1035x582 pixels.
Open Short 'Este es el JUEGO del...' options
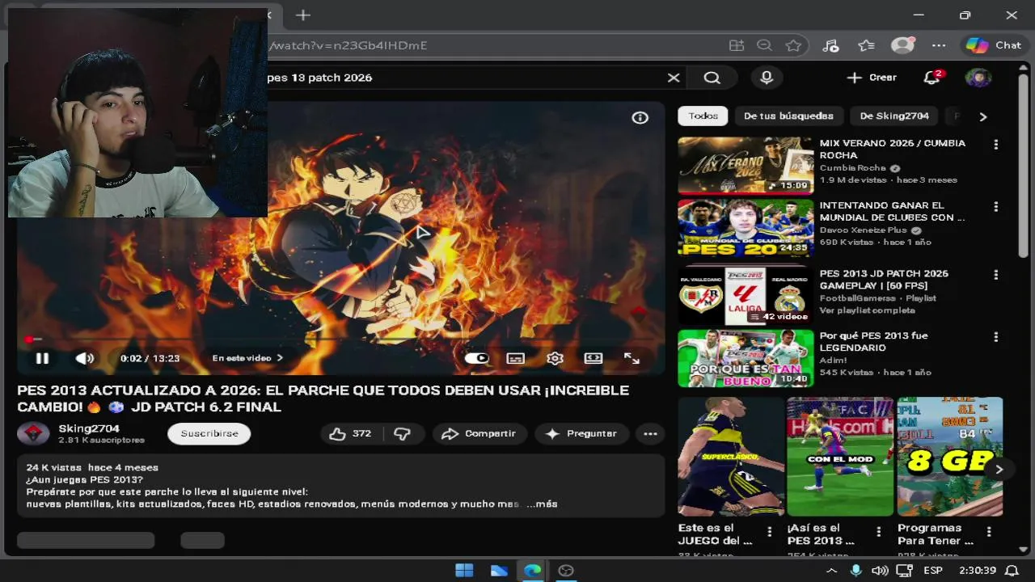(x=769, y=532)
